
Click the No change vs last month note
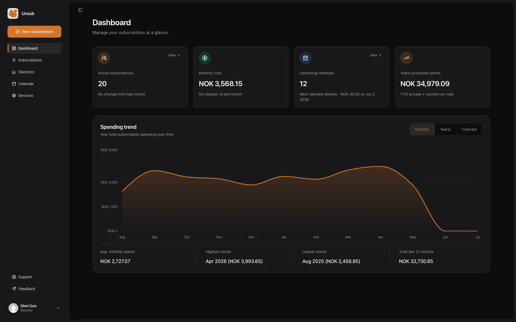(x=220, y=94)
